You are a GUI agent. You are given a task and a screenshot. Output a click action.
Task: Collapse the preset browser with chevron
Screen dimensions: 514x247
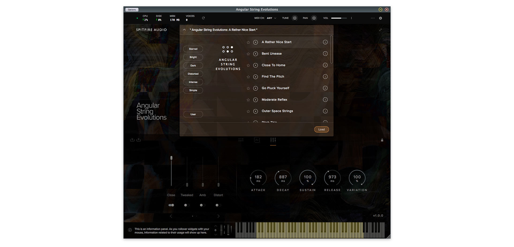[x=184, y=30]
